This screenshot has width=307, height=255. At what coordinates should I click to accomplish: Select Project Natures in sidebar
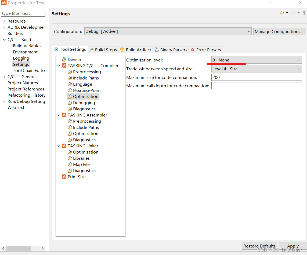pyautogui.click(x=23, y=83)
